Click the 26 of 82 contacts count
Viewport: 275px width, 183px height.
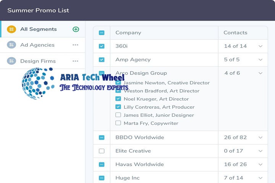tap(235, 137)
